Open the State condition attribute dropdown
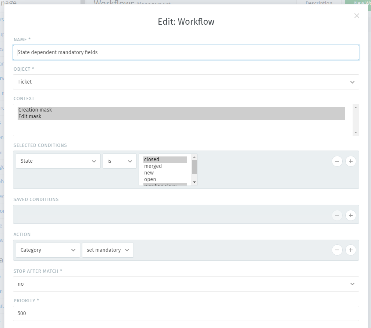Viewport: 371px width, 328px height. (58, 161)
